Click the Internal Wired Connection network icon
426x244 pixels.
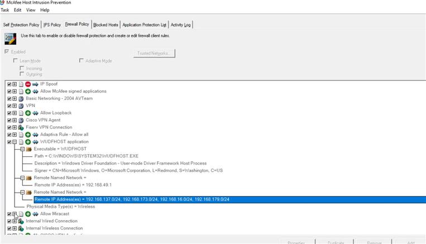coord(21,221)
